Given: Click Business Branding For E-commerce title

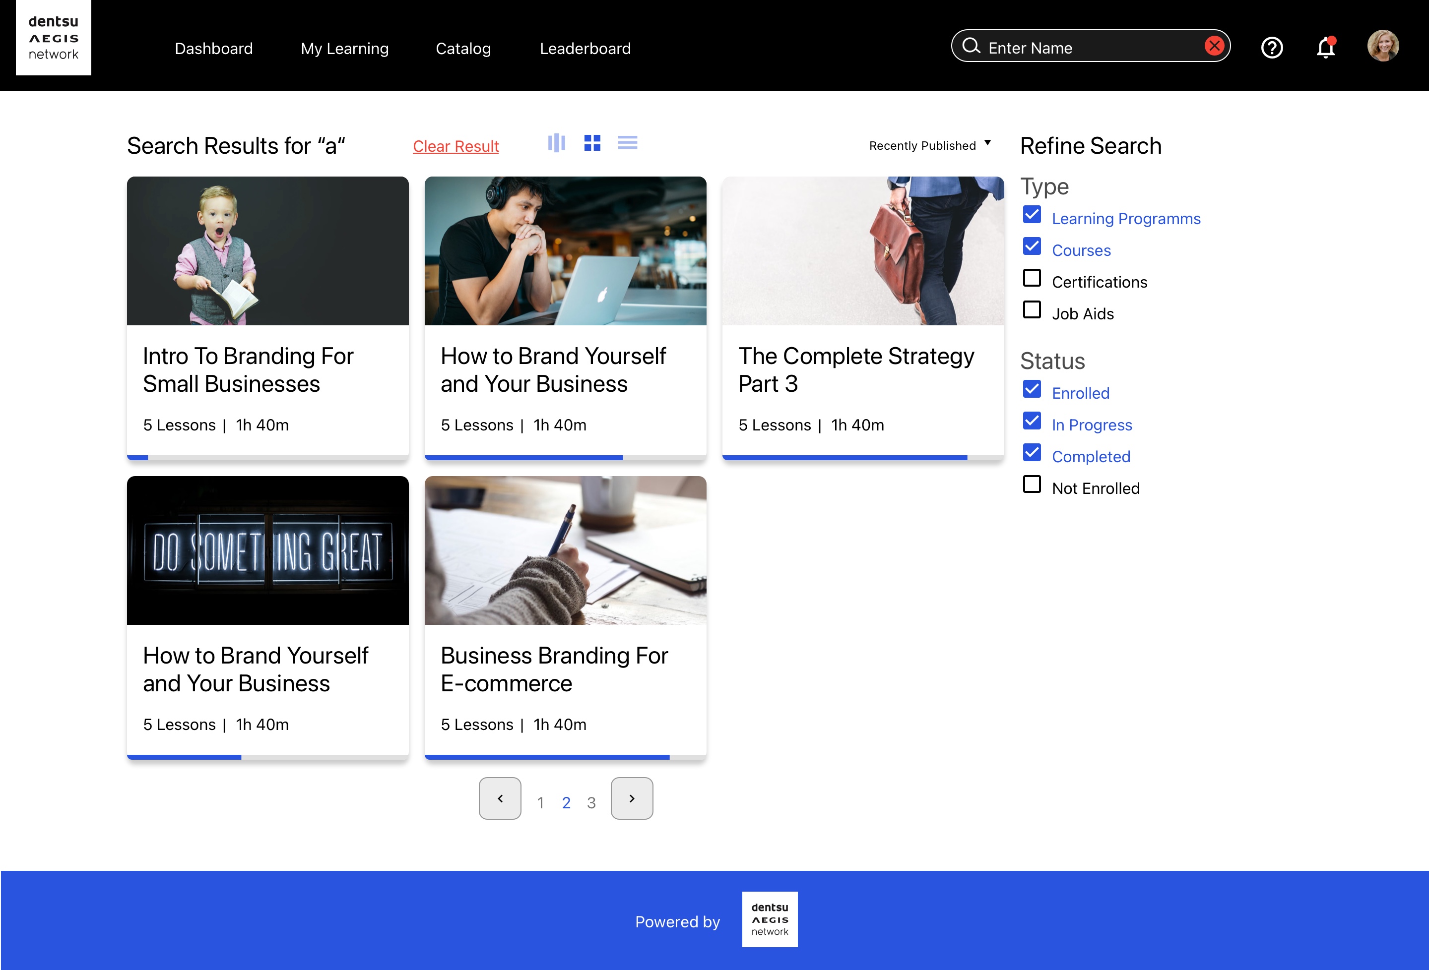Looking at the screenshot, I should tap(554, 669).
